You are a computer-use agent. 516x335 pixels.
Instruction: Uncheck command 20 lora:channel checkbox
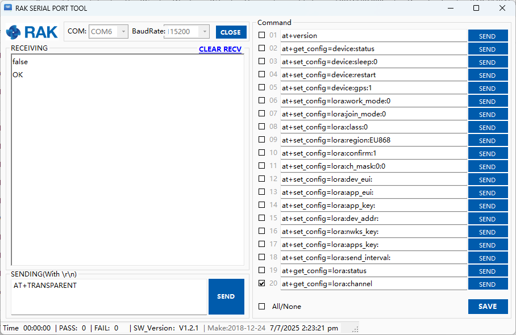(x=261, y=283)
